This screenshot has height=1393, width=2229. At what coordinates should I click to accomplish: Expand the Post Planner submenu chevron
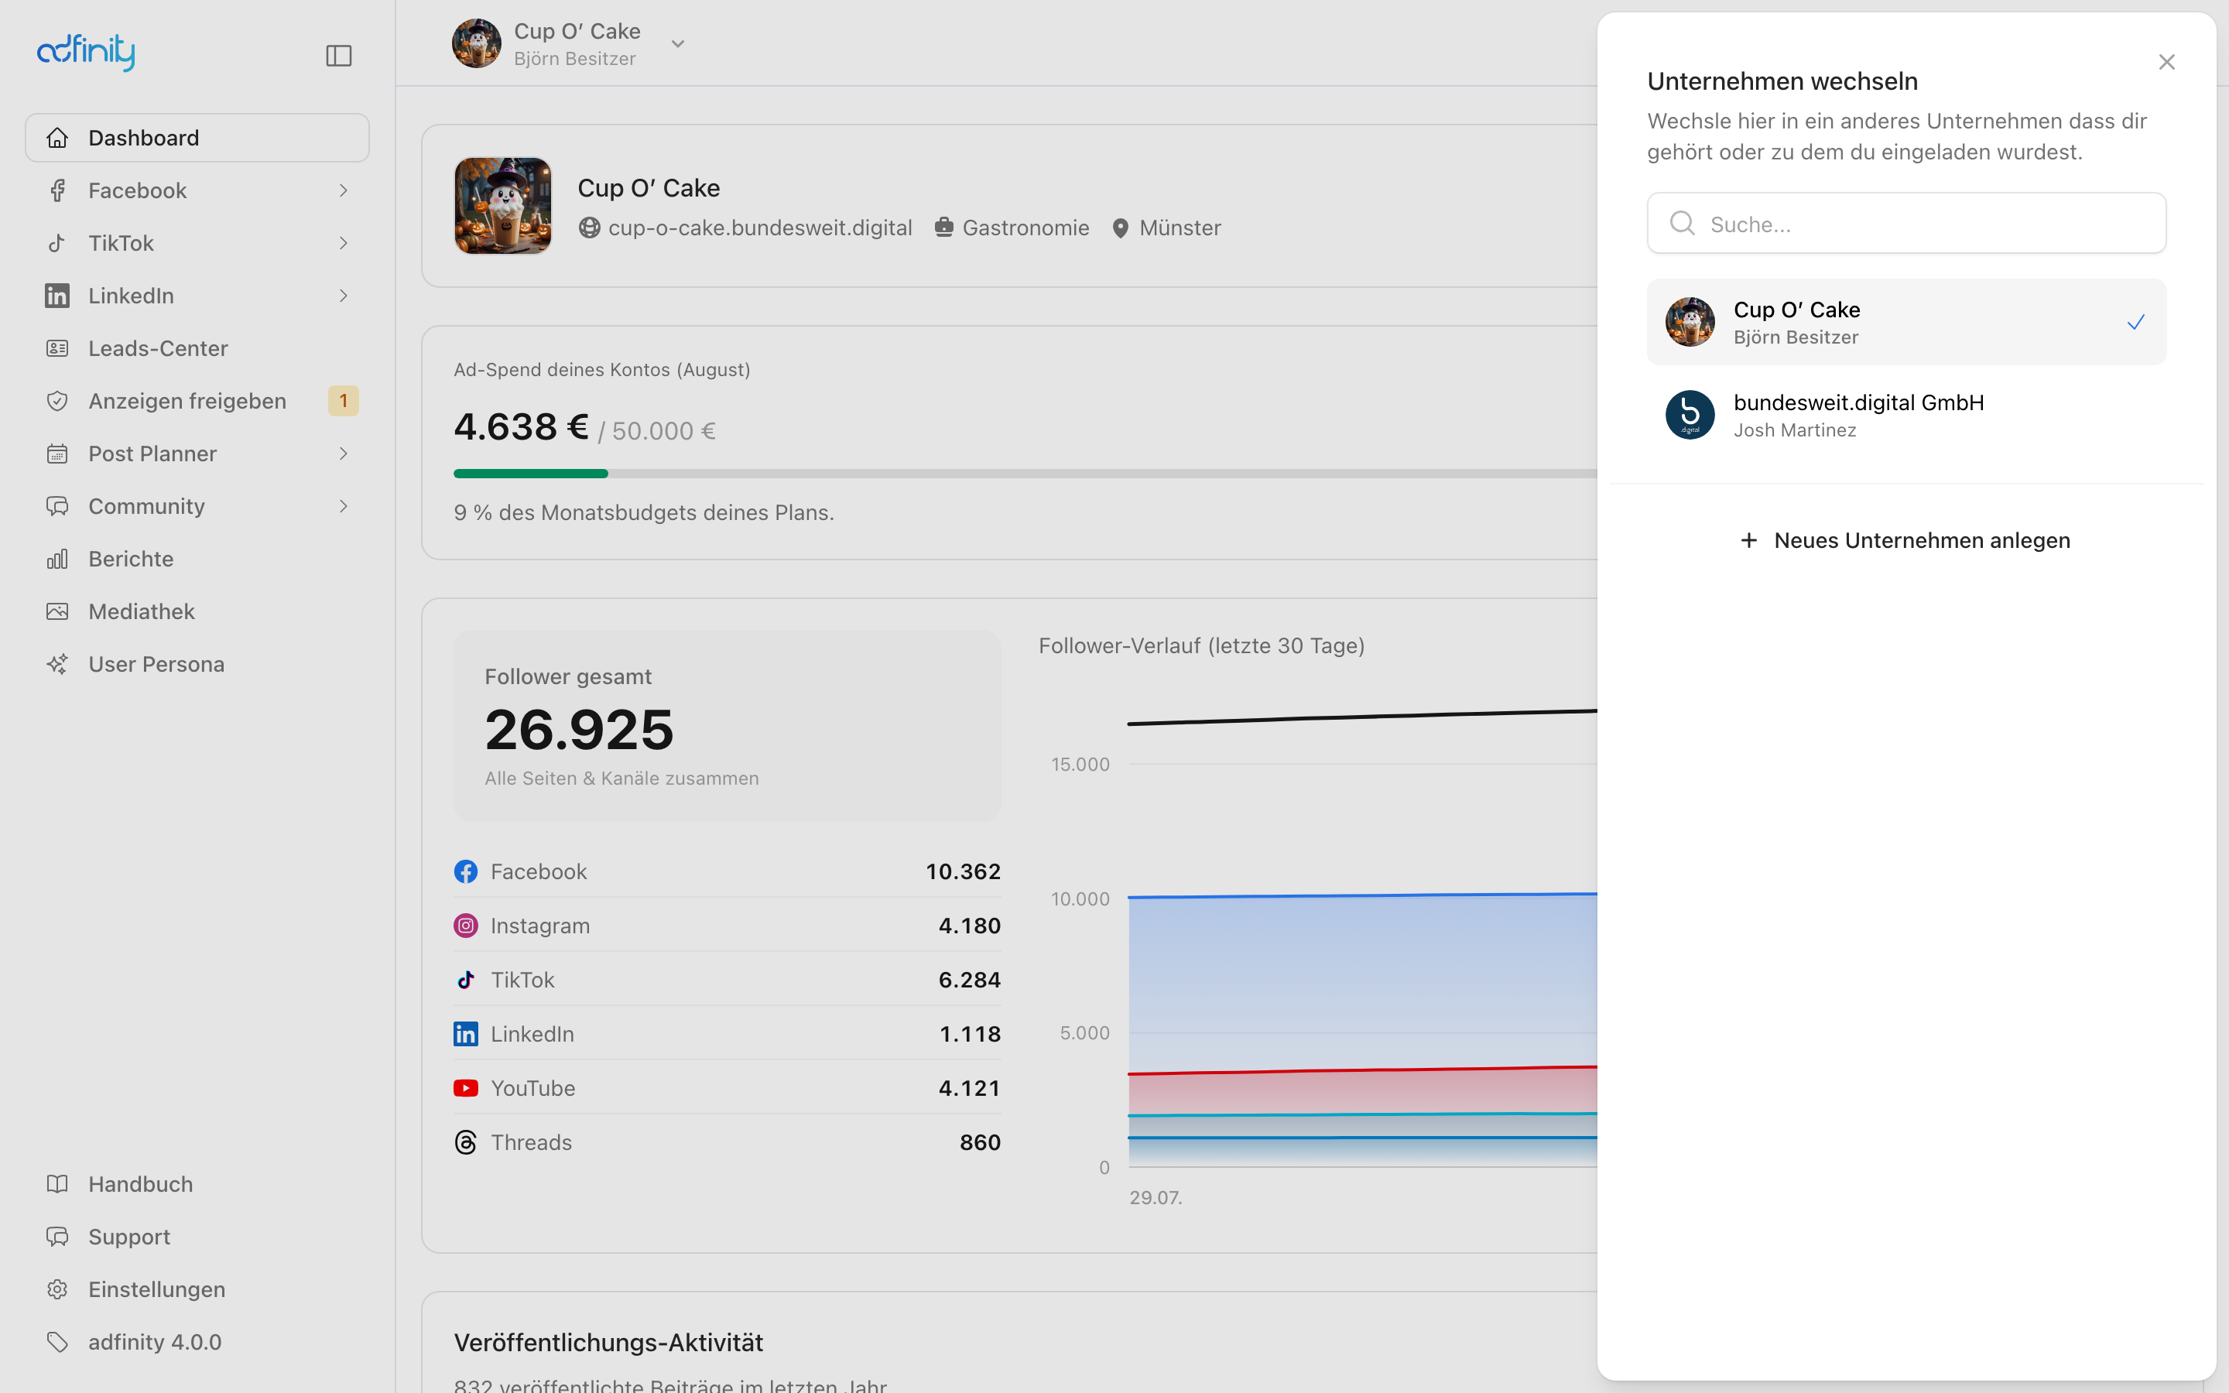click(x=344, y=453)
